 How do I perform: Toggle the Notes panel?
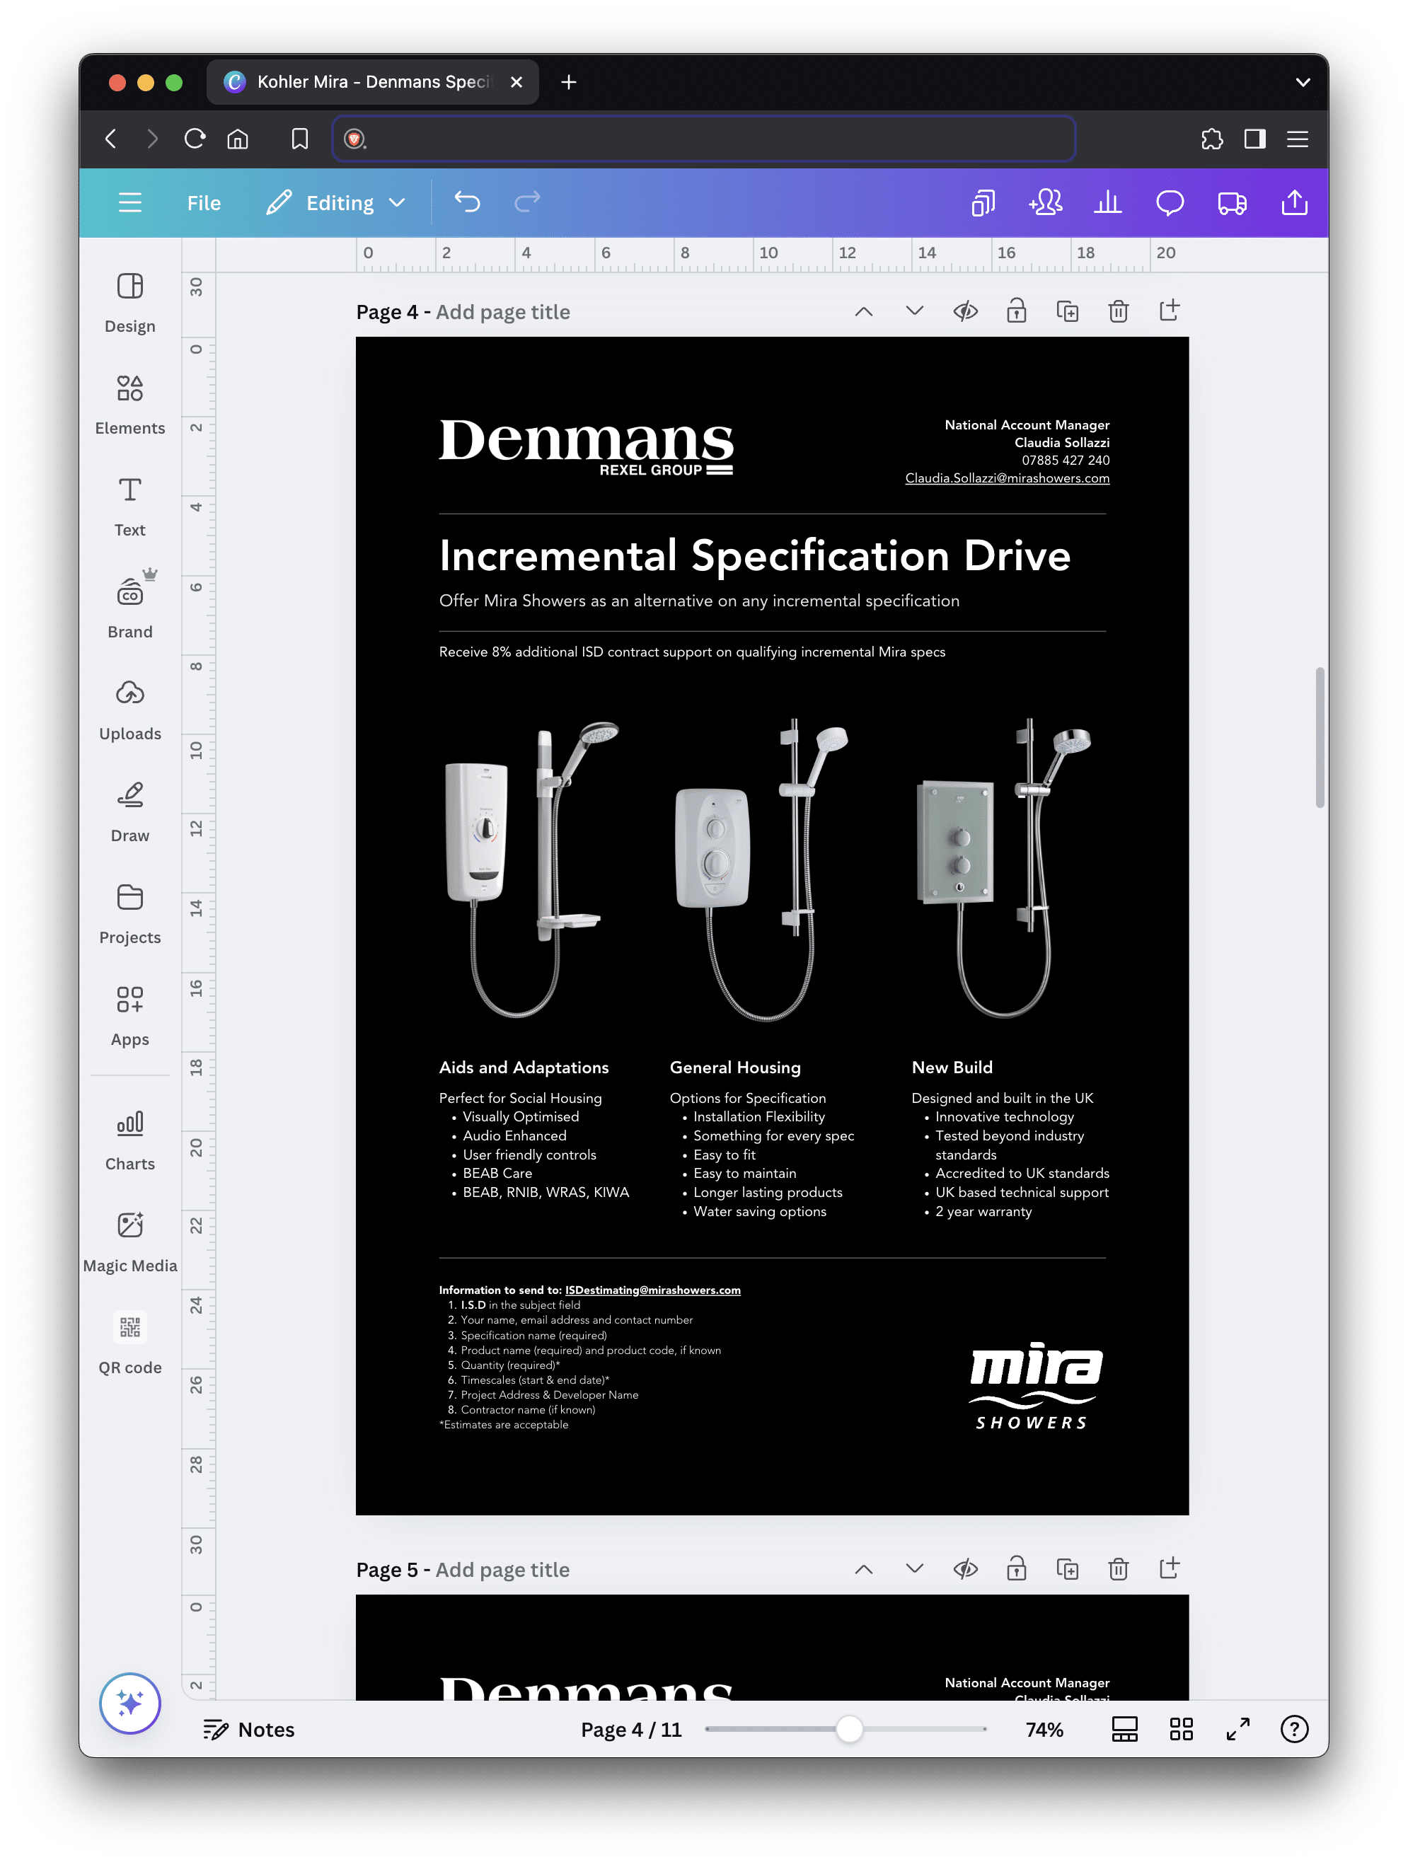pyautogui.click(x=249, y=1729)
